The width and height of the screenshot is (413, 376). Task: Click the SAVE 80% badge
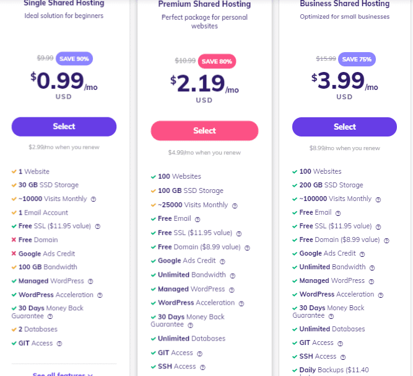coord(217,61)
